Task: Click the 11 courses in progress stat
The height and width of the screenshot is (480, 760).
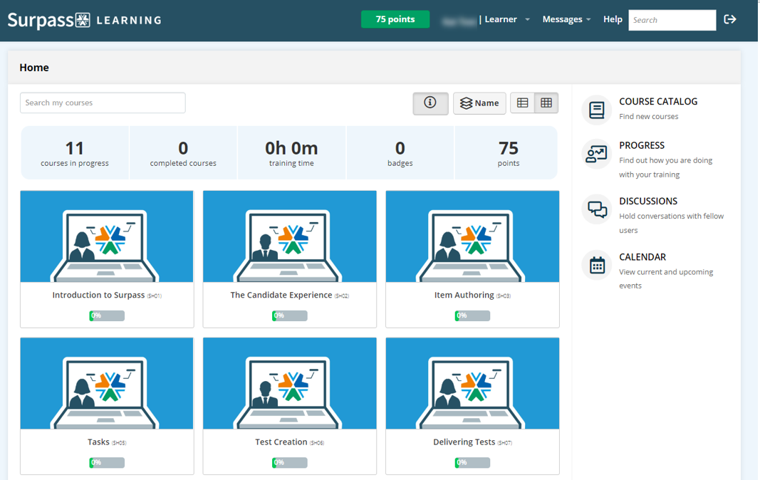Action: (75, 153)
